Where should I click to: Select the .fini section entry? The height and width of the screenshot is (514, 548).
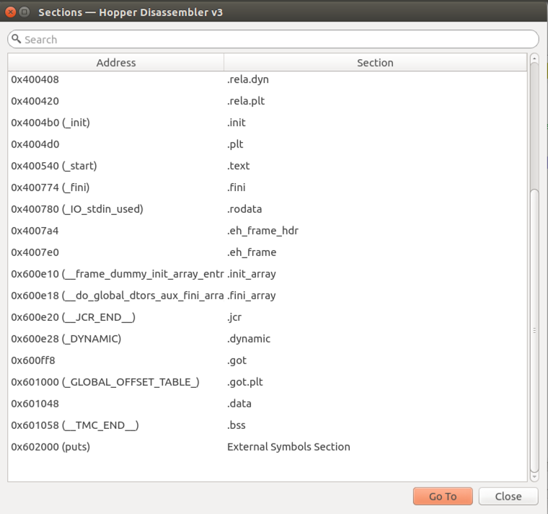pyautogui.click(x=237, y=187)
